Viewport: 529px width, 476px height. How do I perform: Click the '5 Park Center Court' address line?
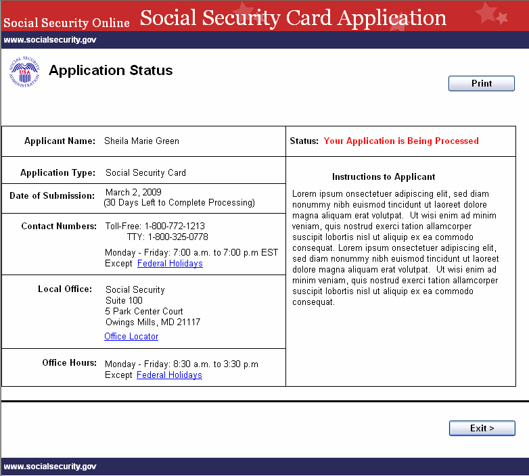(x=144, y=311)
